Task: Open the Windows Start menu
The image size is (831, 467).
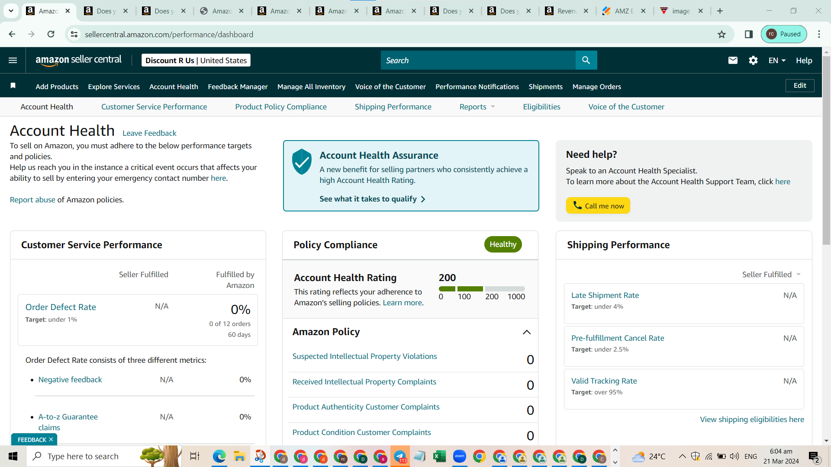Action: click(x=13, y=456)
